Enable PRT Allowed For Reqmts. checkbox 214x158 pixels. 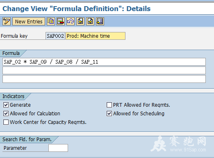(109, 105)
